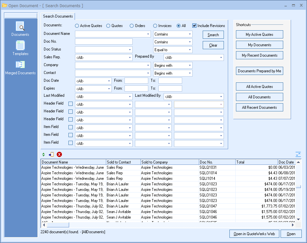Viewport: 307px width, 243px height.
Task: Open the Doc Status dropdown
Action: [130, 50]
